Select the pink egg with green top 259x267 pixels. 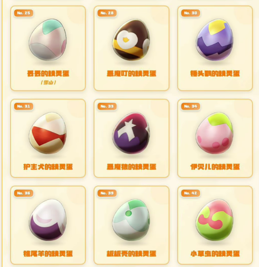(x=215, y=133)
